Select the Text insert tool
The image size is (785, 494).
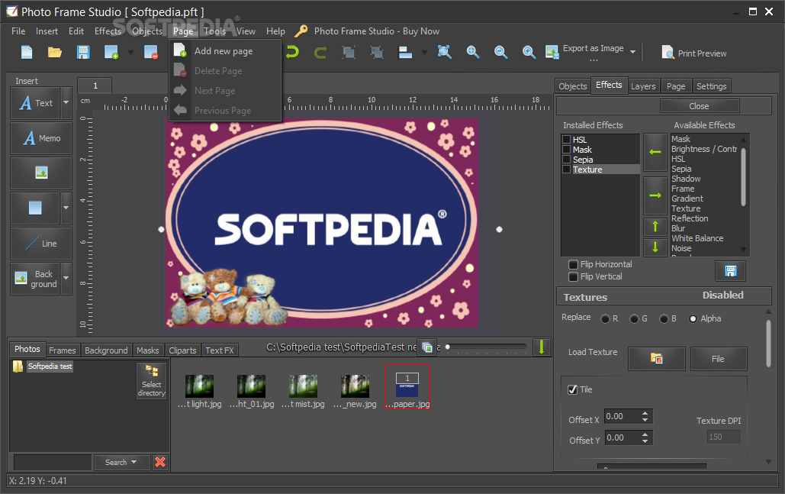(36, 103)
